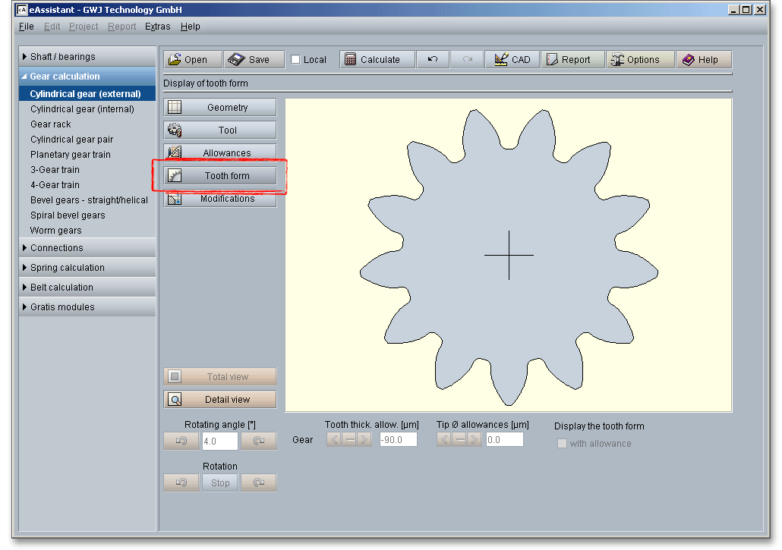The height and width of the screenshot is (550, 782).
Task: Click the Rotating angle input field
Action: [219, 441]
